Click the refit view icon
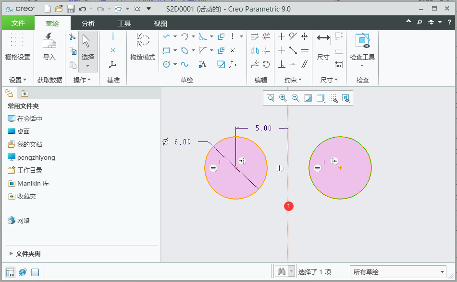Screen dimensions: 457x282 coord(271,98)
